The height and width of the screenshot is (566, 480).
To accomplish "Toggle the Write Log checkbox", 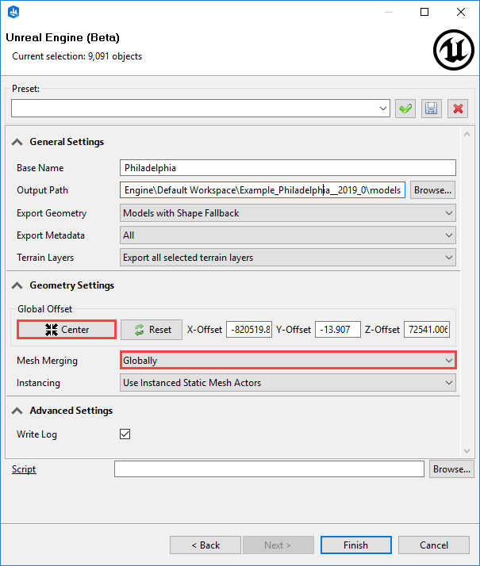I will [x=125, y=434].
